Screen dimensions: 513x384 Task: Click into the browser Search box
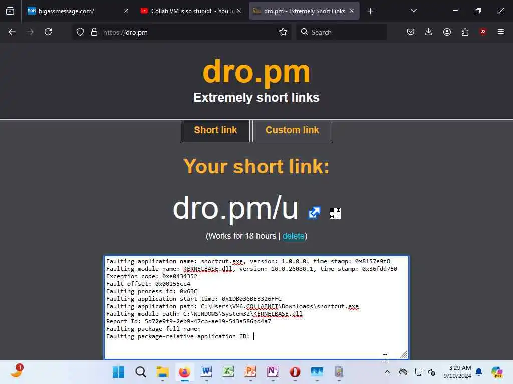[x=341, y=32]
